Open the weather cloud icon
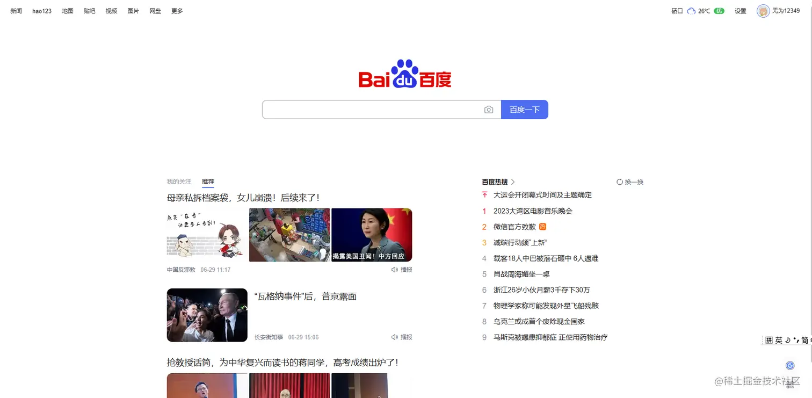This screenshot has width=812, height=398. pos(691,11)
